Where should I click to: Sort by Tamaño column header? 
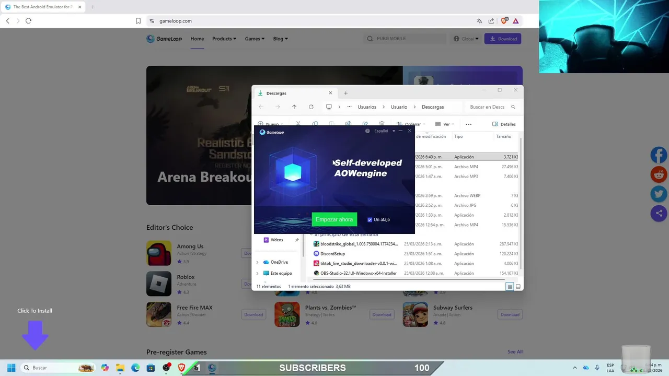(x=503, y=136)
